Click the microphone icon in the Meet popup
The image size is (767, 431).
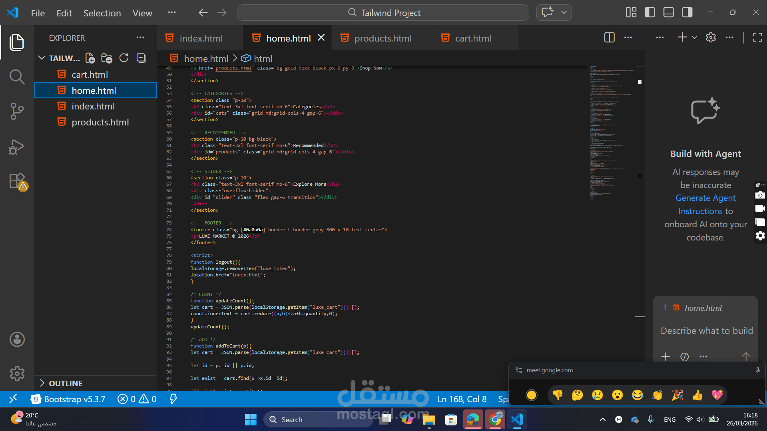click(x=757, y=370)
